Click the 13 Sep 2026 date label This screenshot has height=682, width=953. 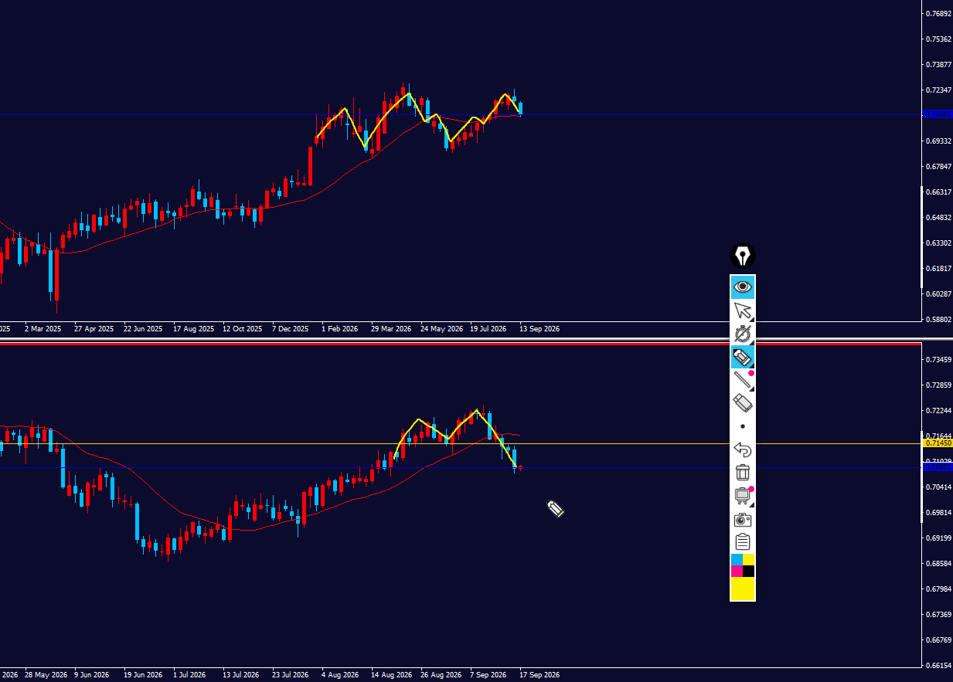539,329
